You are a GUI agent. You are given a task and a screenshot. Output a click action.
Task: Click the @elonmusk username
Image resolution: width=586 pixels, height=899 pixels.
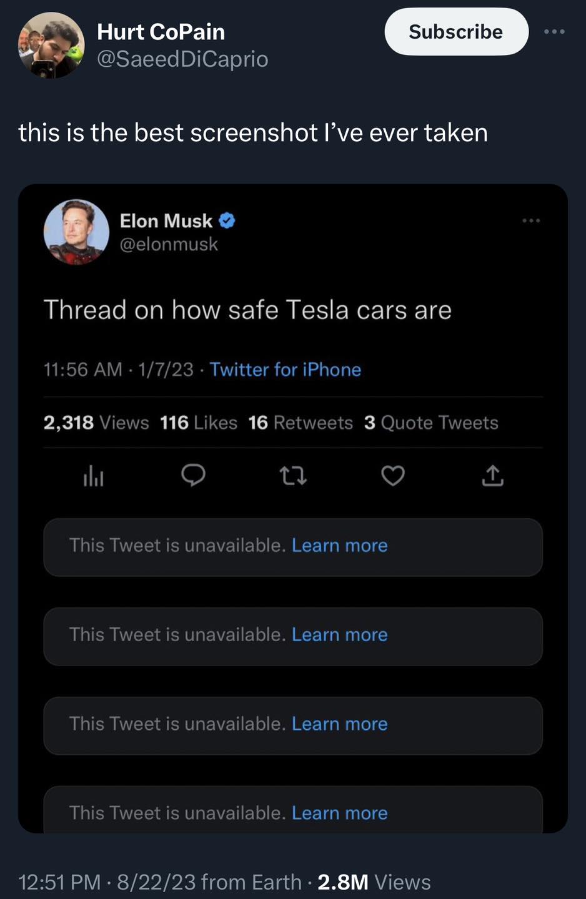(169, 244)
